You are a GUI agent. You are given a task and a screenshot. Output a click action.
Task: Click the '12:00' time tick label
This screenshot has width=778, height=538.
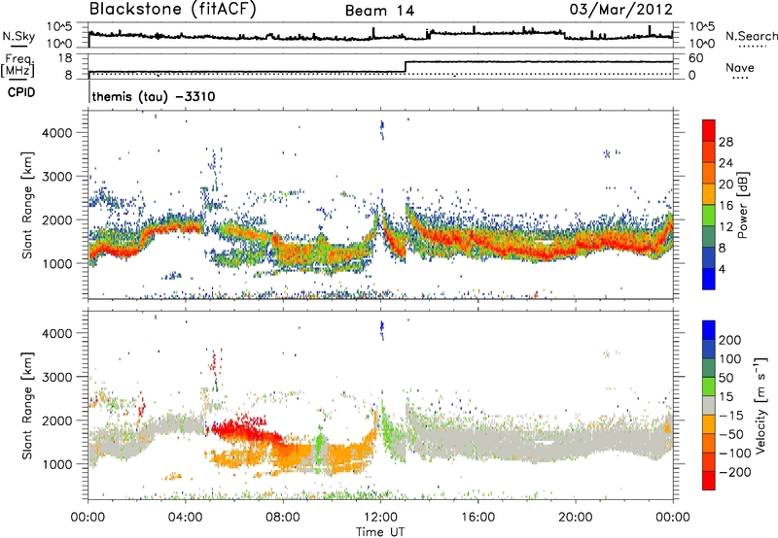click(x=380, y=518)
